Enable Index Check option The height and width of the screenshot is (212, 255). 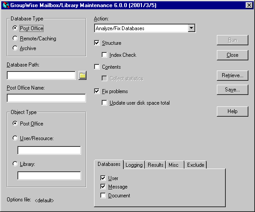(x=104, y=55)
